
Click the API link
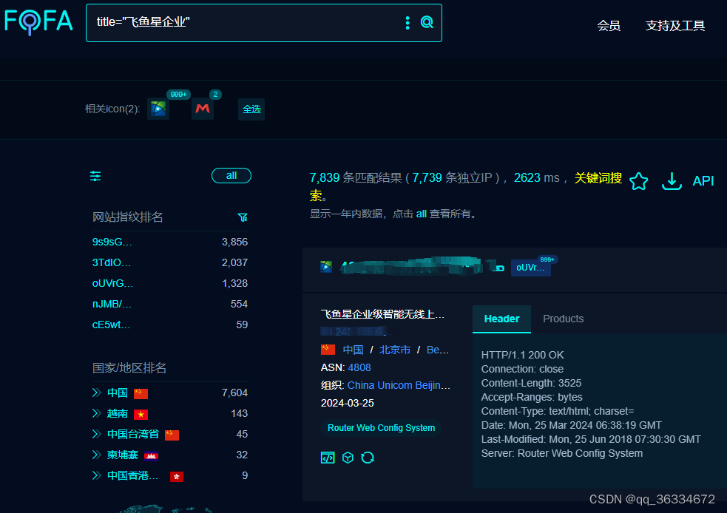tap(703, 181)
